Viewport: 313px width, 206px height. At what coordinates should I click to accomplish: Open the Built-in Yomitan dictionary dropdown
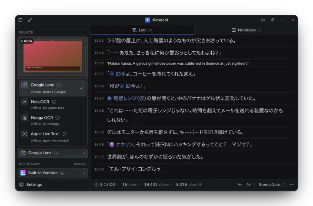pos(53,173)
